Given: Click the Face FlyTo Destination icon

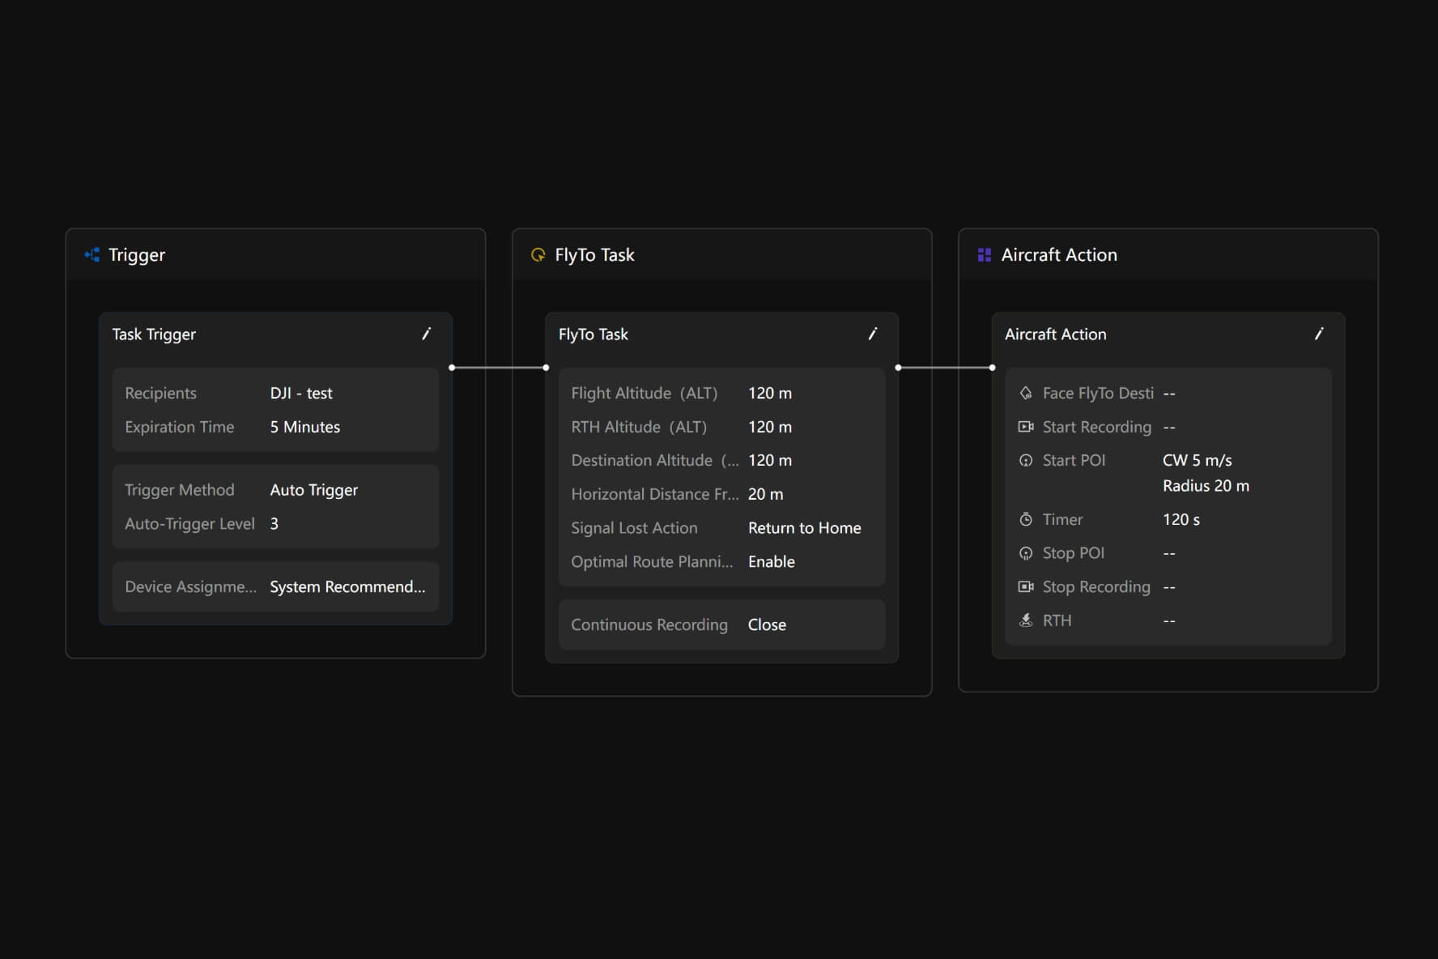Looking at the screenshot, I should (1026, 393).
